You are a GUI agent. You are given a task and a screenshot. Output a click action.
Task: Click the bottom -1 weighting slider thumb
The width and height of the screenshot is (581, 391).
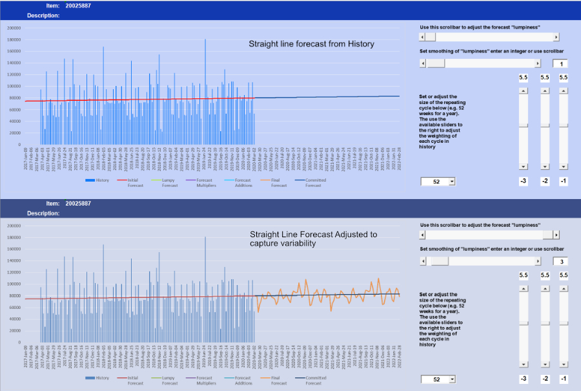click(563, 323)
